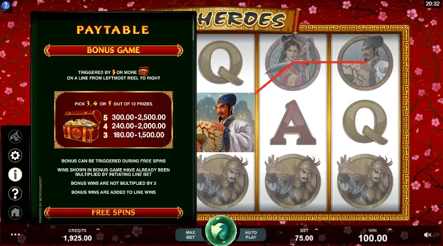Open the three-dot menu
This screenshot has width=443, height=246.
pyautogui.click(x=15, y=234)
